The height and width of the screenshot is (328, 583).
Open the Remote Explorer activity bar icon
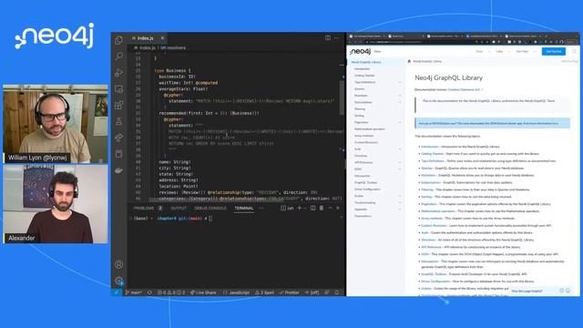tap(119, 89)
